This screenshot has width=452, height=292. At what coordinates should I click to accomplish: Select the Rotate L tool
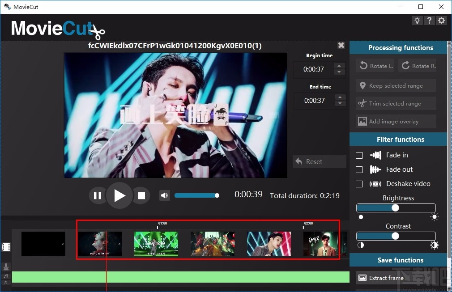tap(375, 65)
